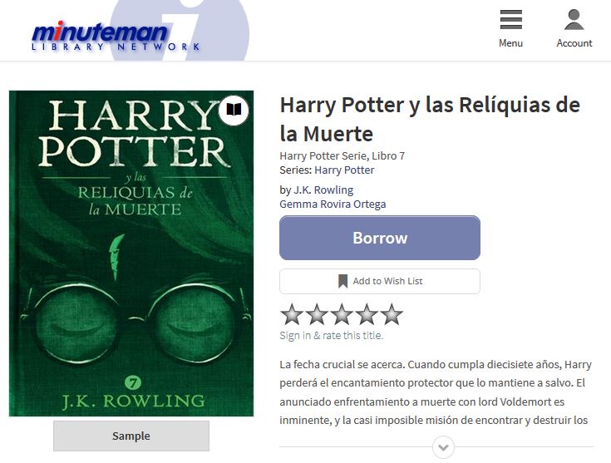Open the hamburger Menu icon

pos(511,19)
